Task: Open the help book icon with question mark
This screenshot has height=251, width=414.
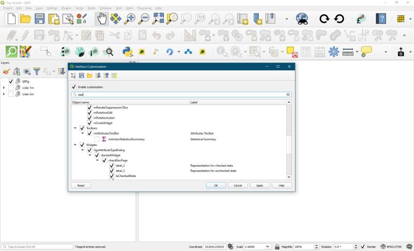Action: click(x=381, y=19)
